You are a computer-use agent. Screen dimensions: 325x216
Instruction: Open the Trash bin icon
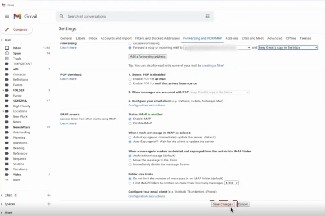click(7, 59)
